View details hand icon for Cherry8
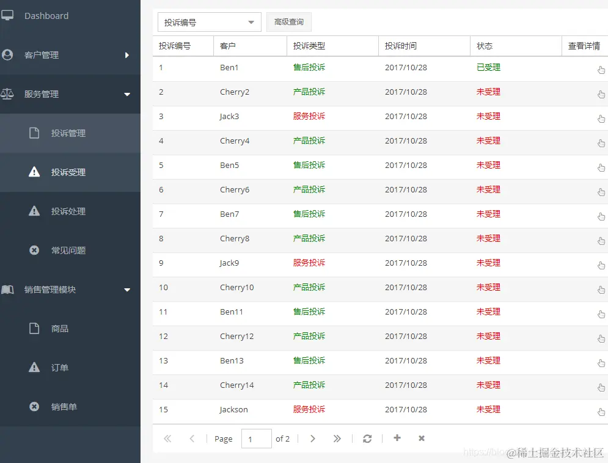Image resolution: width=608 pixels, height=463 pixels. (x=601, y=241)
